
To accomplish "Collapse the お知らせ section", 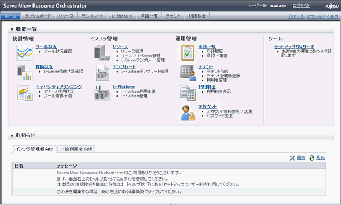I will [12, 136].
